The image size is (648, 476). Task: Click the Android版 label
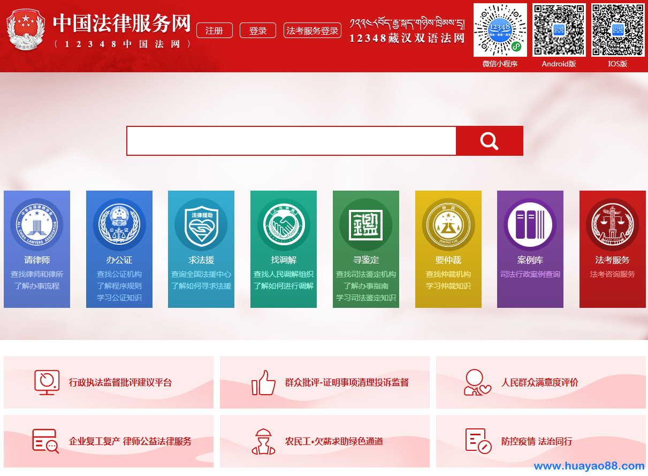(x=559, y=64)
